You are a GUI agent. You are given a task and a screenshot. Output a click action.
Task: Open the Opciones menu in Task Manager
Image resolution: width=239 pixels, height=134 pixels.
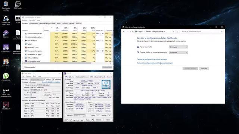[32, 20]
